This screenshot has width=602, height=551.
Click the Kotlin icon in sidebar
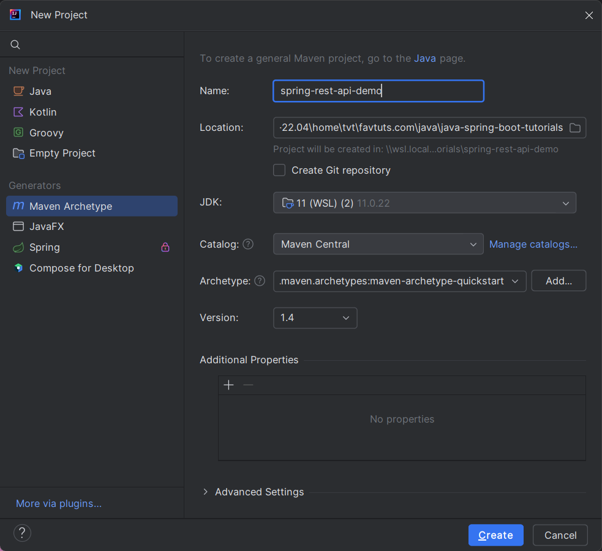tap(18, 112)
